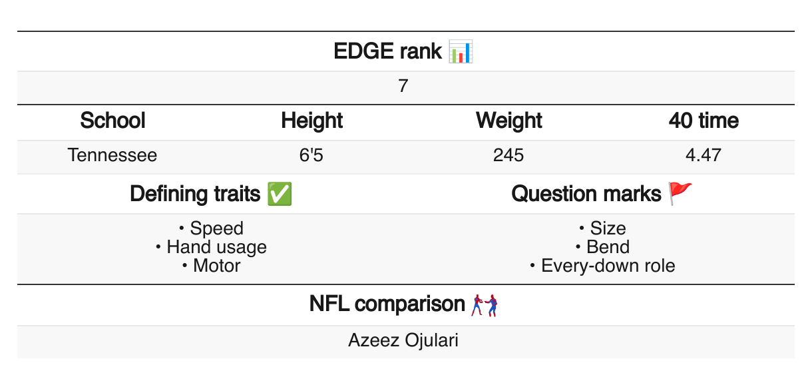Click the EDGE rank value 7
This screenshot has height=377, width=812.
[x=403, y=87]
